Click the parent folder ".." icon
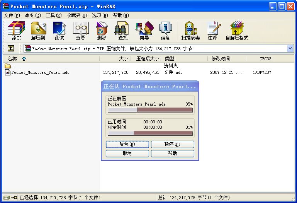The image size is (297, 203). pos(8,66)
